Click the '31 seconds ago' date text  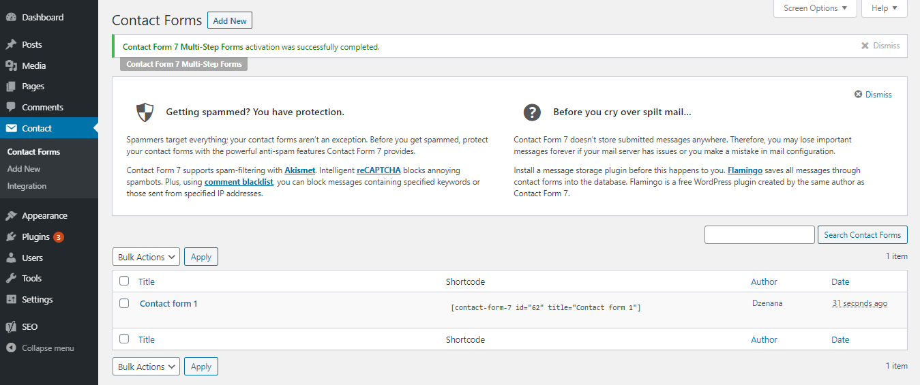[860, 303]
